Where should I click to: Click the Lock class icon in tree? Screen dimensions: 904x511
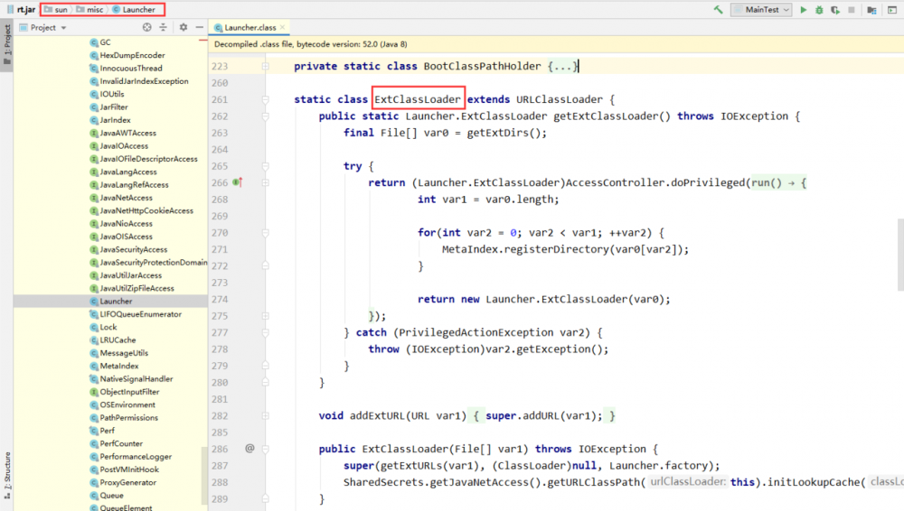[93, 327]
